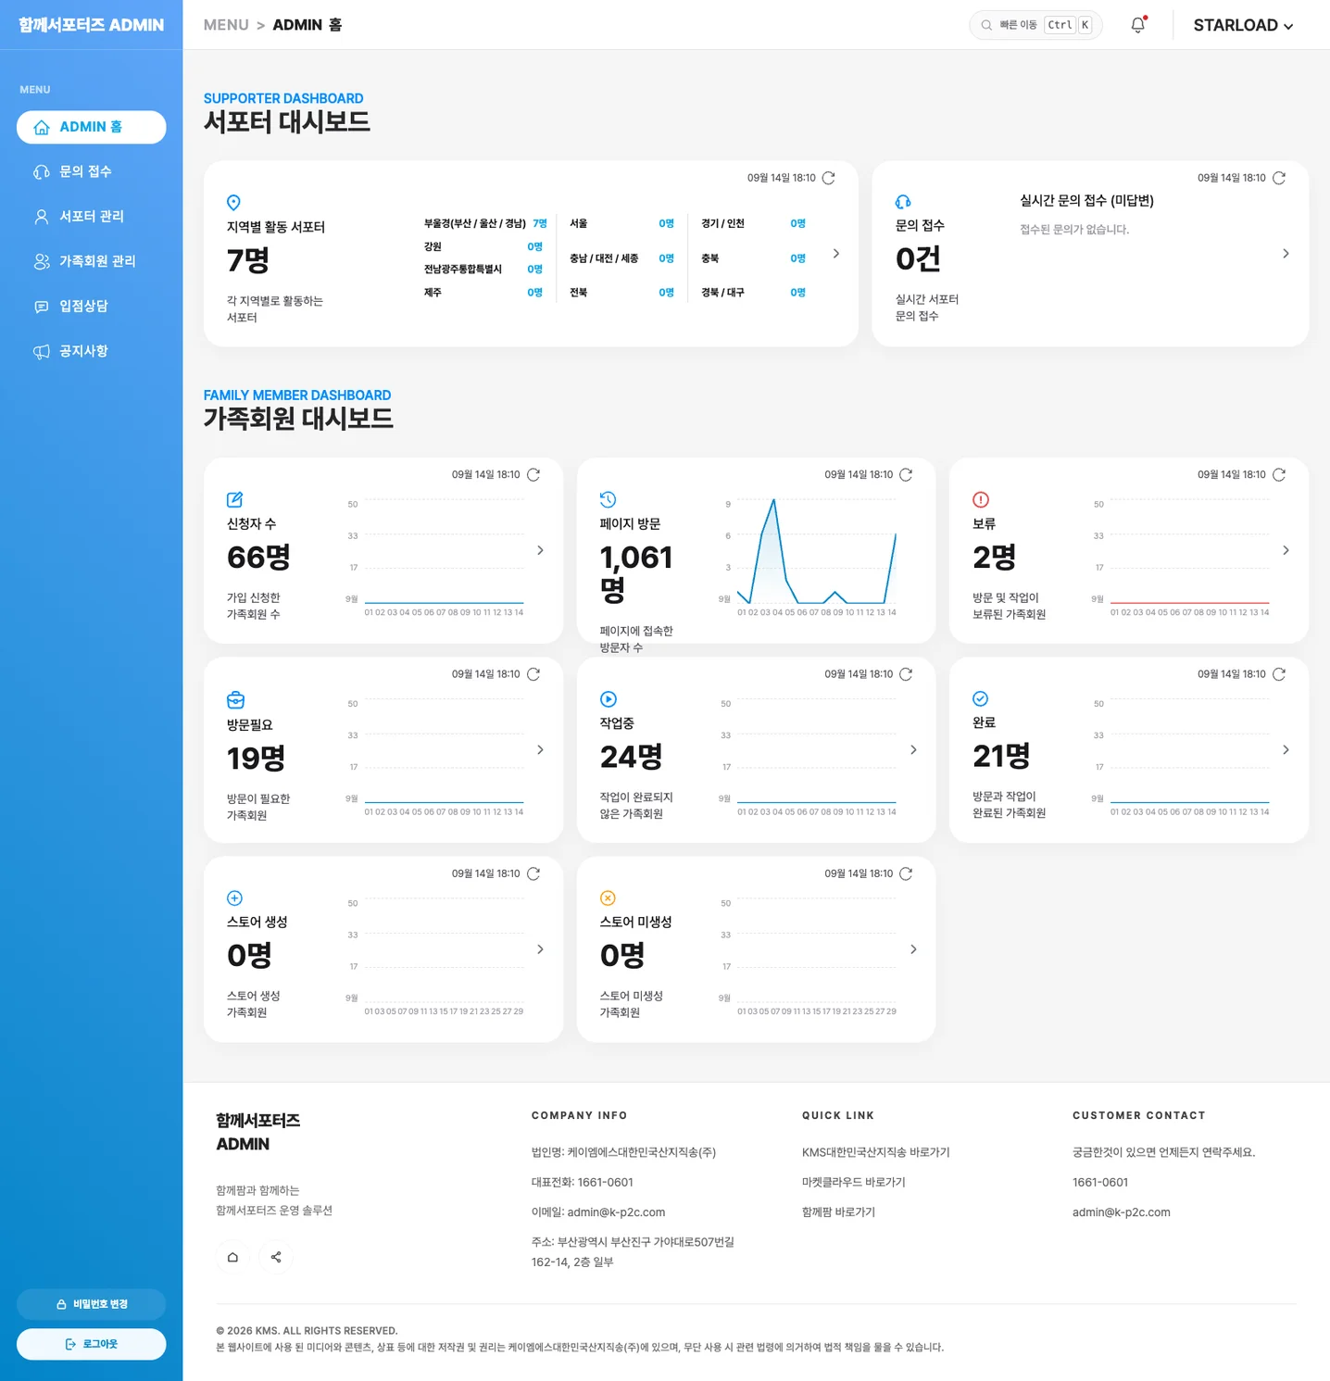Refresh the 보류 card
1330x1381 pixels.
coord(1279,474)
